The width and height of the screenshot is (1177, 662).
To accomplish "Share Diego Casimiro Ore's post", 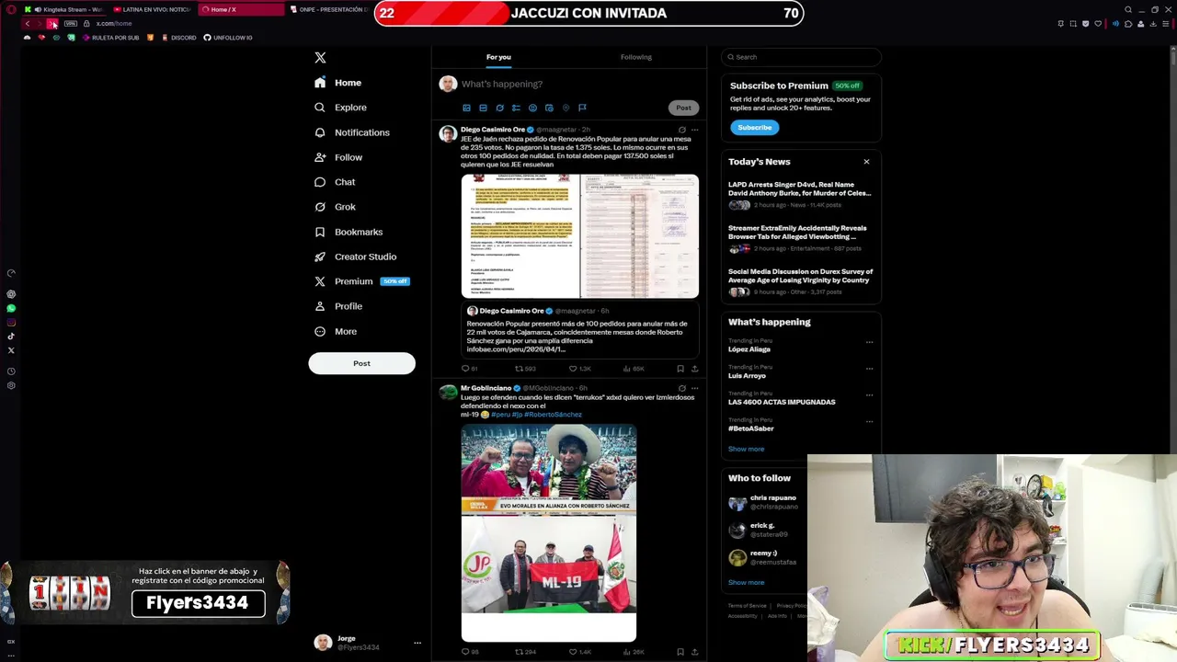I will pos(694,369).
